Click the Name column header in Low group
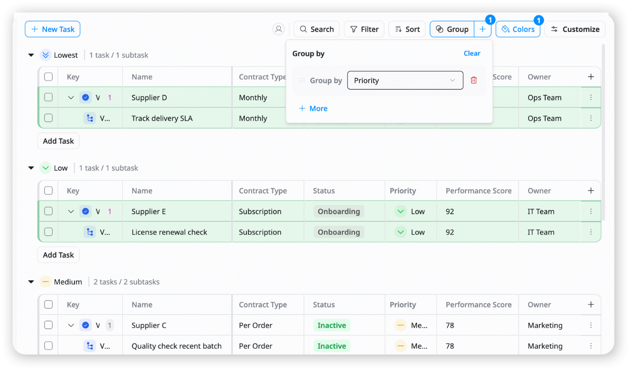The image size is (630, 371). (177, 191)
